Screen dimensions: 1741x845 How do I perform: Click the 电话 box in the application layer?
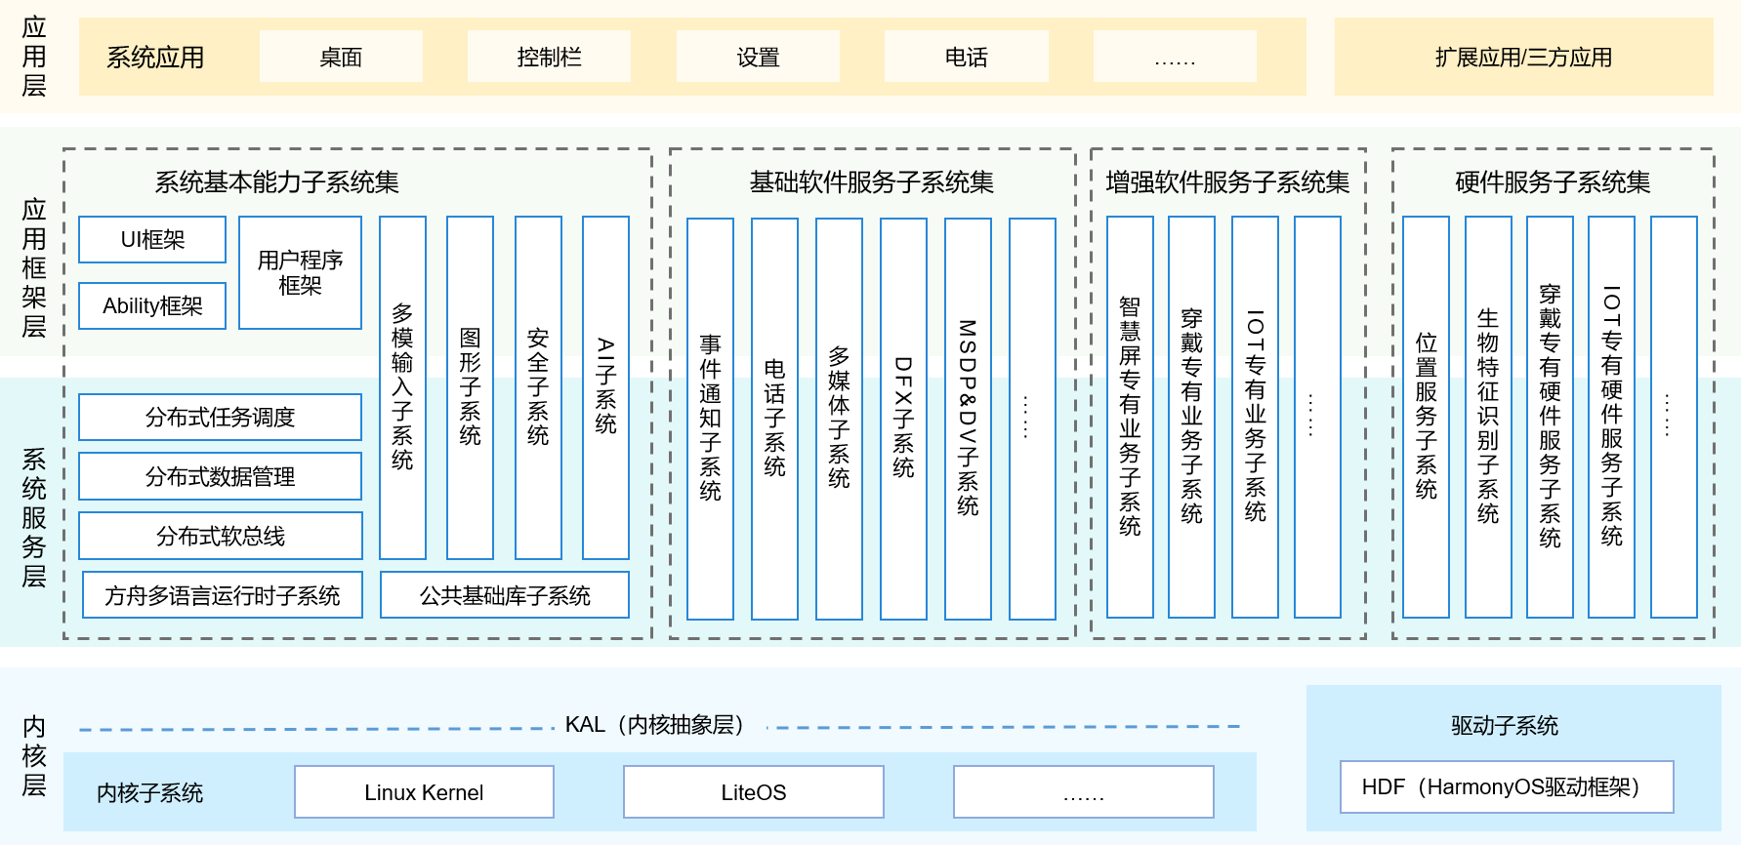pyautogui.click(x=967, y=57)
